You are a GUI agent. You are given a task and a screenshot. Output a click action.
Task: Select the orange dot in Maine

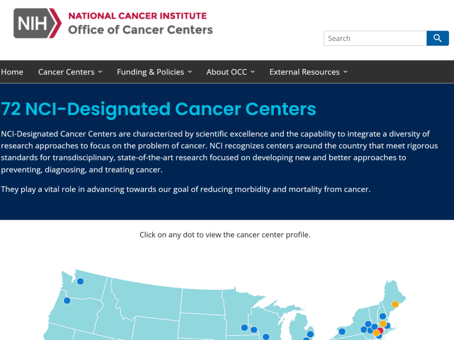tap(395, 304)
